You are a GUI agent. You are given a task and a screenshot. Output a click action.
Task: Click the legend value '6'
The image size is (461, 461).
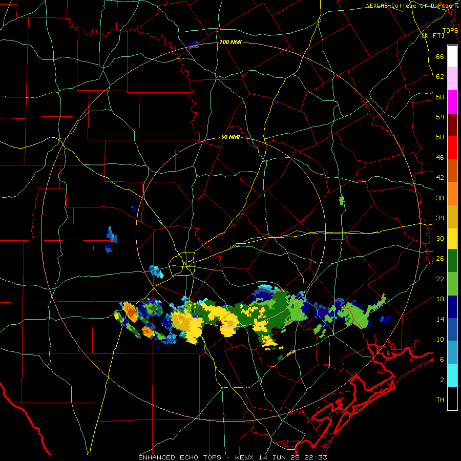pyautogui.click(x=442, y=360)
